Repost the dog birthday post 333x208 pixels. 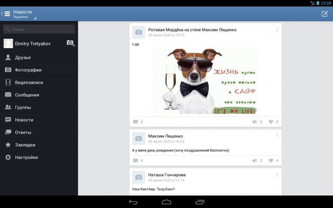(x=257, y=122)
